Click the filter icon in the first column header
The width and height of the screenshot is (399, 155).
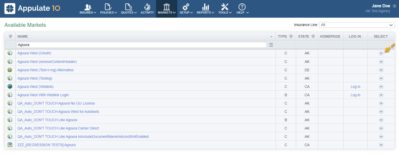point(10,36)
